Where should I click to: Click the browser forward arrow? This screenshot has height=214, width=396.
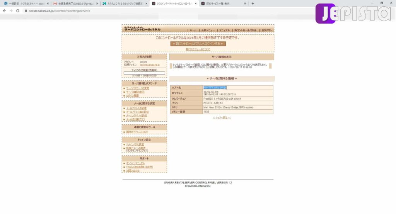pos(11,11)
